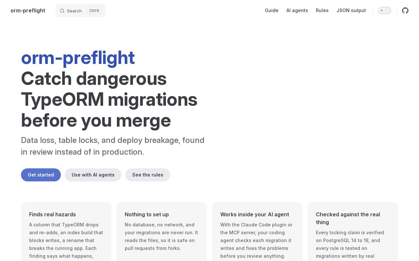
Task: Go to AI agents nav item
Action: (297, 10)
